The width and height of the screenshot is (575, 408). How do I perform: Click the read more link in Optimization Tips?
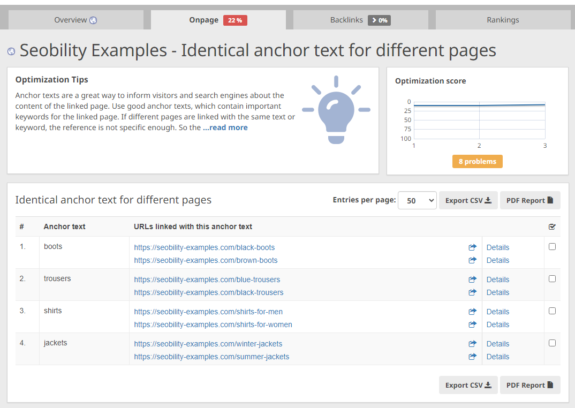point(225,127)
